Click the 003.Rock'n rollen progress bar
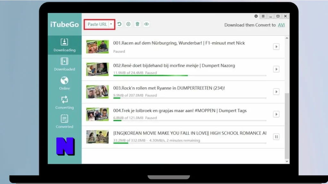The image size is (328, 184). tap(190, 98)
